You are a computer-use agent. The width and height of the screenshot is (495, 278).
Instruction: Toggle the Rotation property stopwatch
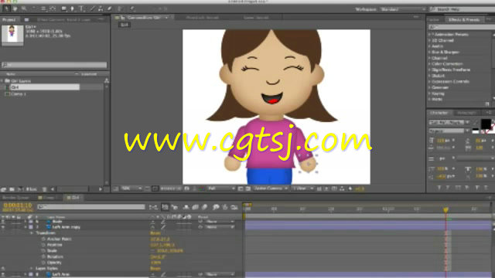click(x=43, y=256)
